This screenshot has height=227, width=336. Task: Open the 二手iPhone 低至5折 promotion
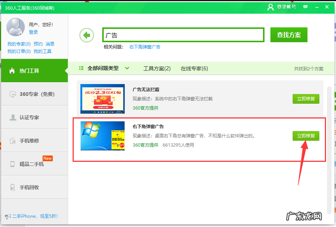coord(34,216)
